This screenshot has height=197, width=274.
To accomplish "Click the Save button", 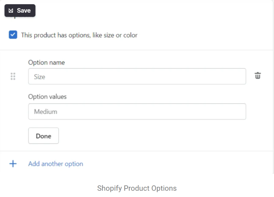I will 20,11.
